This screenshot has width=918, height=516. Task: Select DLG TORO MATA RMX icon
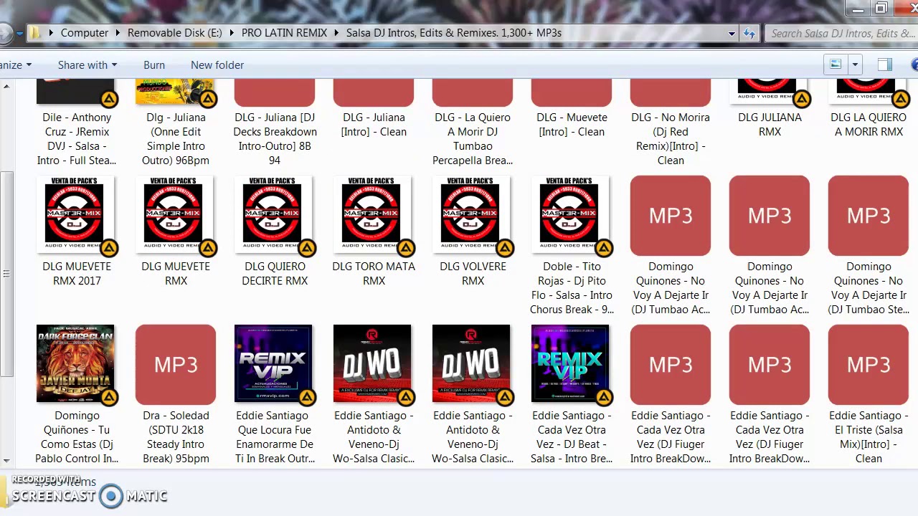[x=374, y=216]
